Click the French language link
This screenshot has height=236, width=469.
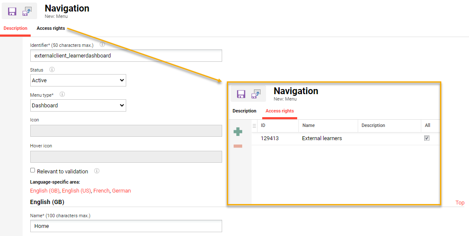pyautogui.click(x=101, y=191)
